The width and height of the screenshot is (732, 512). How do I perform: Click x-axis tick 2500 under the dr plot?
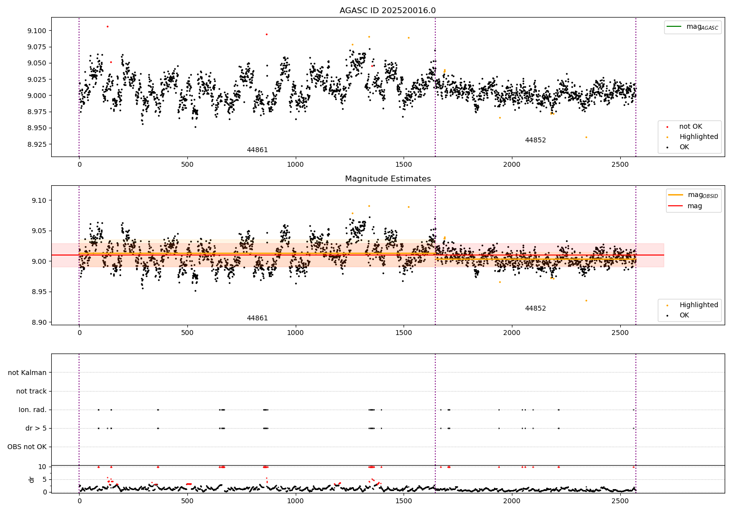[620, 501]
